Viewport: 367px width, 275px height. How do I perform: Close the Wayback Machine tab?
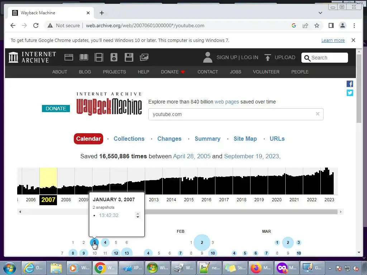(88, 13)
